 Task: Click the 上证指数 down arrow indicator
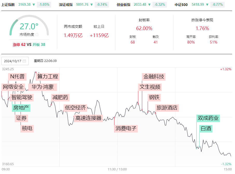point(34,5)
